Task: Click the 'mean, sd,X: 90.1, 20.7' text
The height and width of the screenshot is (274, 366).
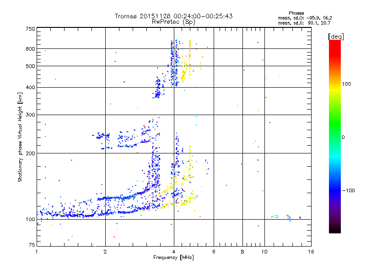Action: [304, 23]
